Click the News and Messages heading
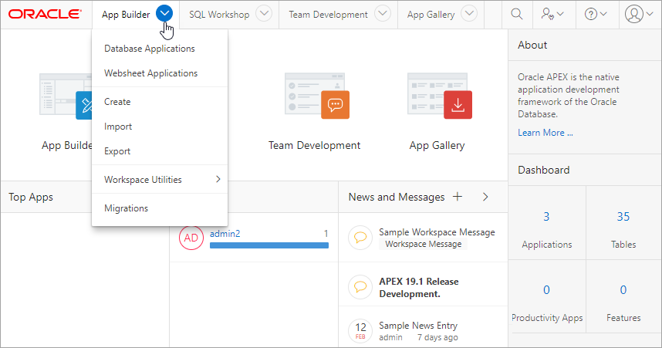 397,197
